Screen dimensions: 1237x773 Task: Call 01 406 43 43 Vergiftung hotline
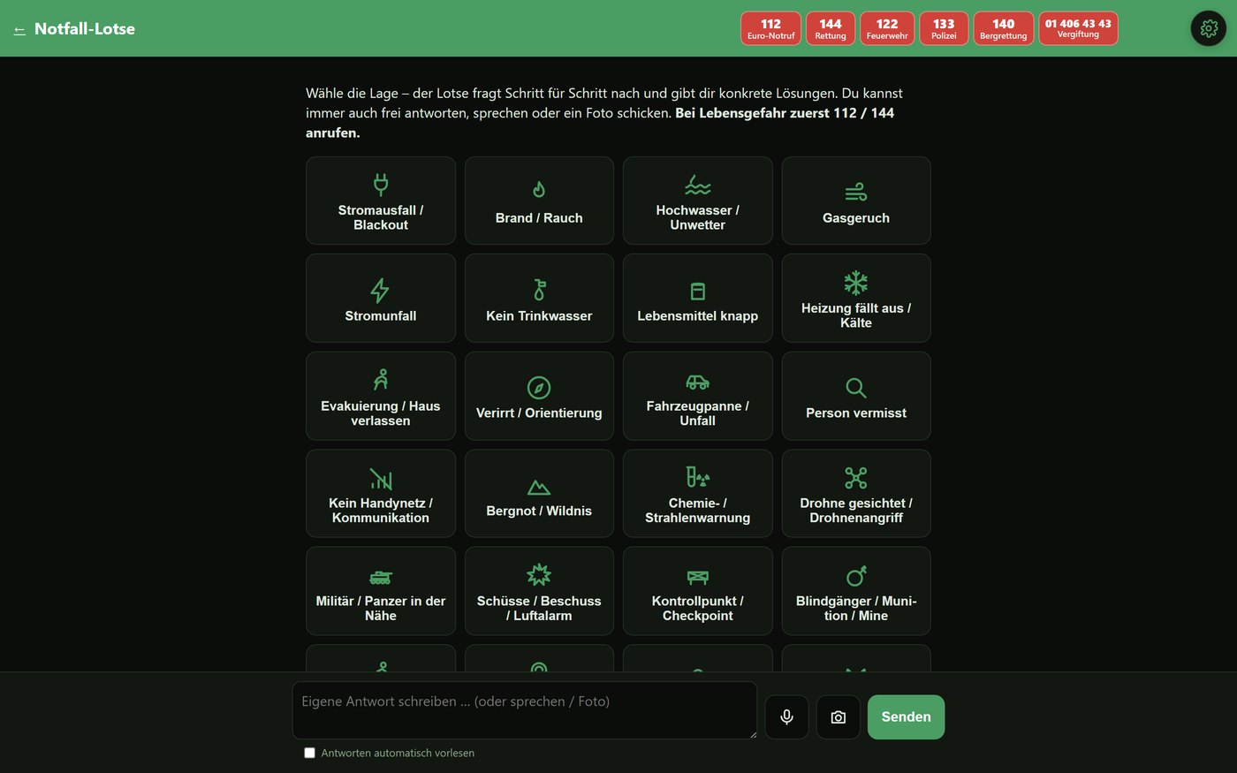click(x=1078, y=28)
